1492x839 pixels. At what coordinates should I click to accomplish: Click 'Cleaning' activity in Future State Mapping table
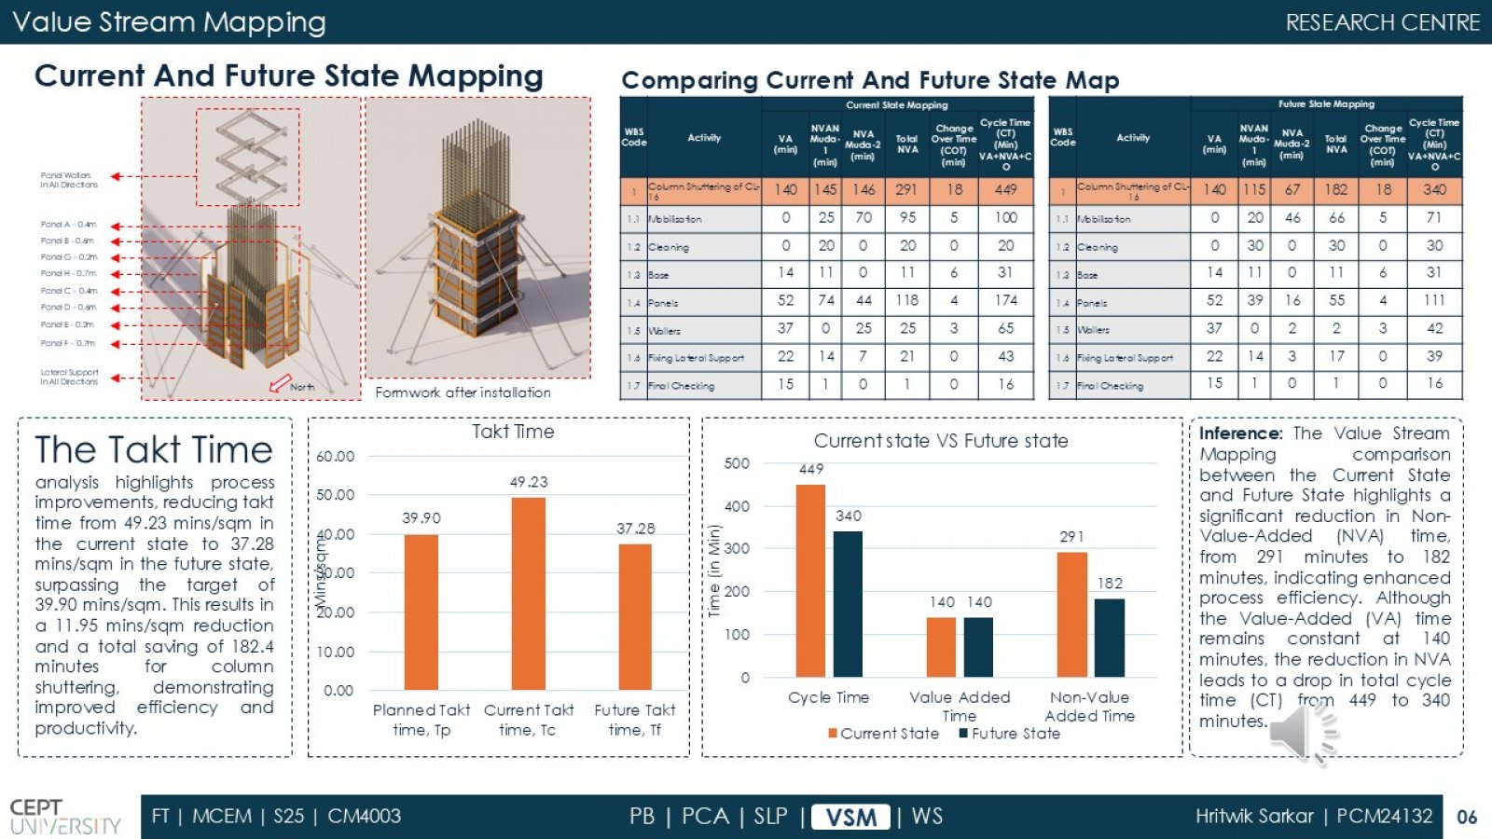pyautogui.click(x=1098, y=248)
